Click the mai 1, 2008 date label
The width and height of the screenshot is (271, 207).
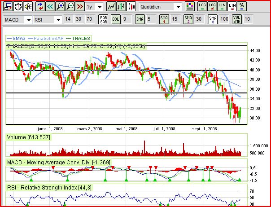[127, 129]
